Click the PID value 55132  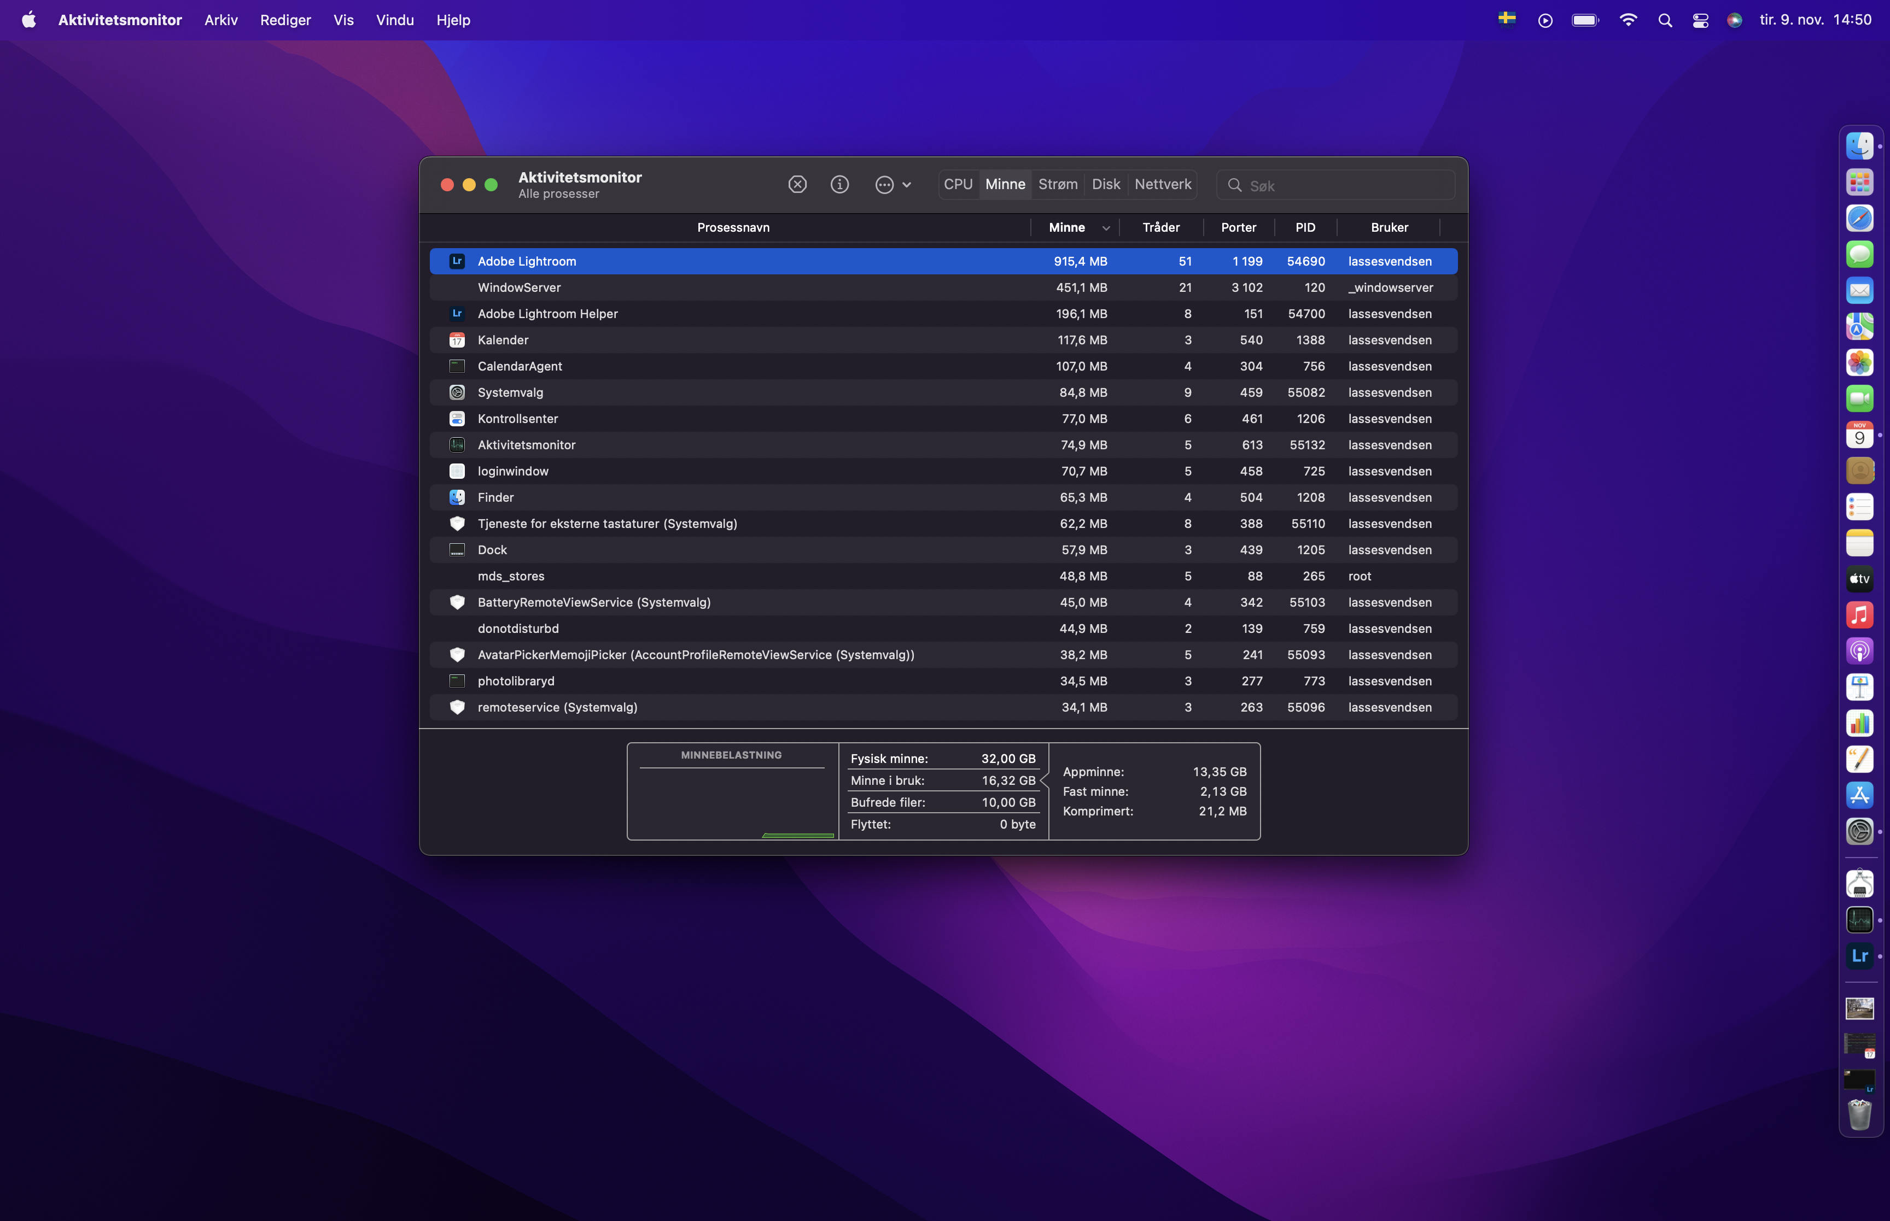(1307, 445)
